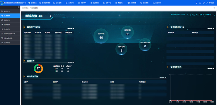Image resolution: width=217 pixels, height=105 pixels.
Task: Click the 态势展示 breadcrumb link
Action: coord(25,8)
